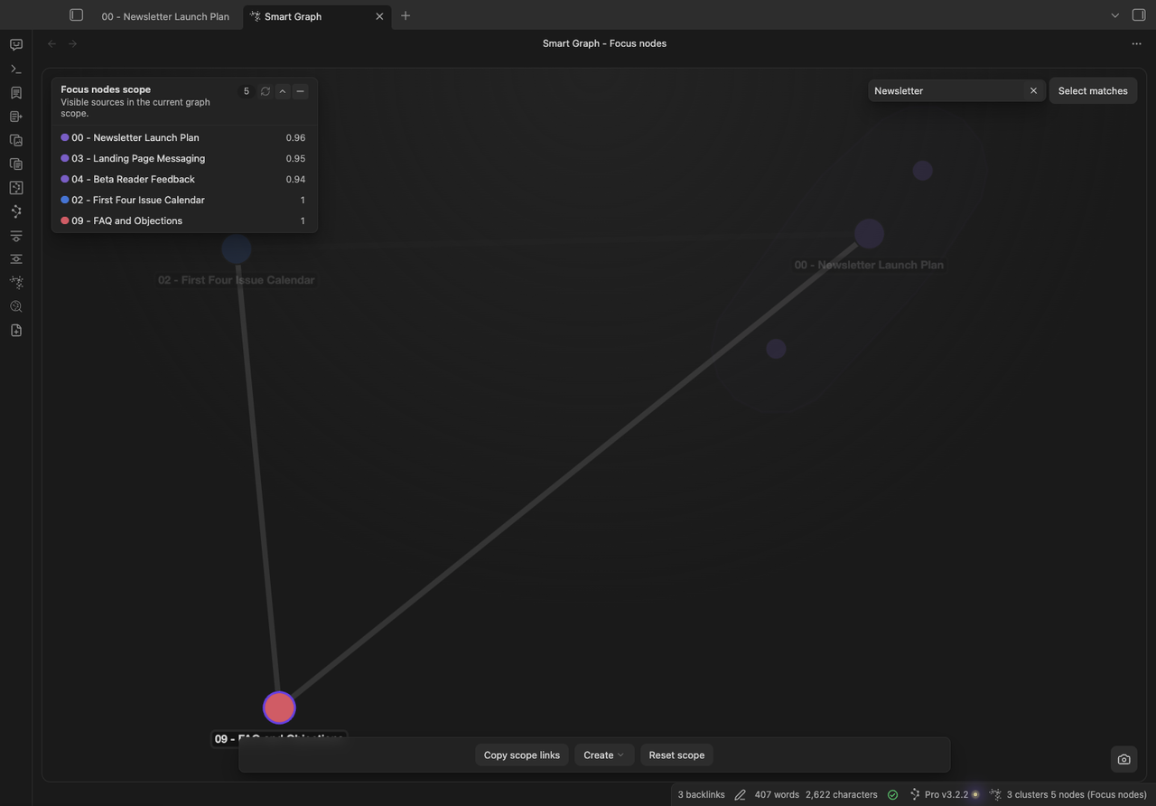Click the 0.95 score value
This screenshot has height=806, width=1156.
click(295, 158)
